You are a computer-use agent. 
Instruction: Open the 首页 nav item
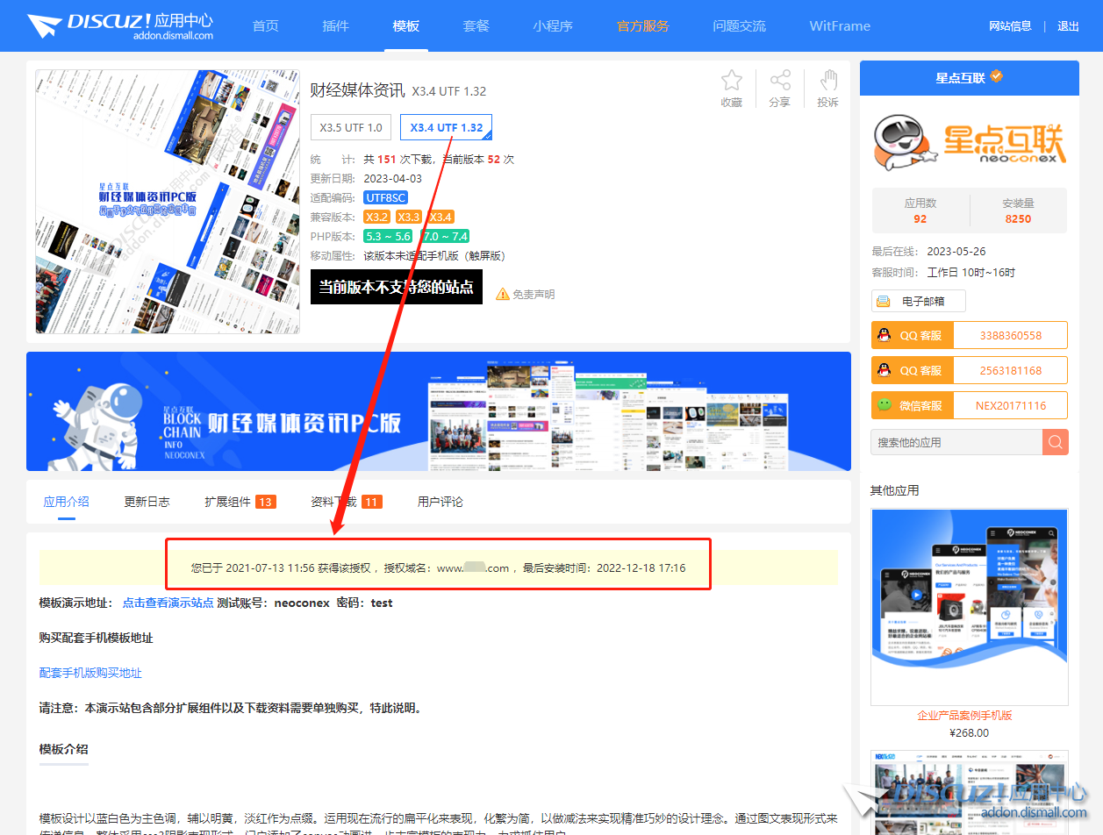pos(266,25)
